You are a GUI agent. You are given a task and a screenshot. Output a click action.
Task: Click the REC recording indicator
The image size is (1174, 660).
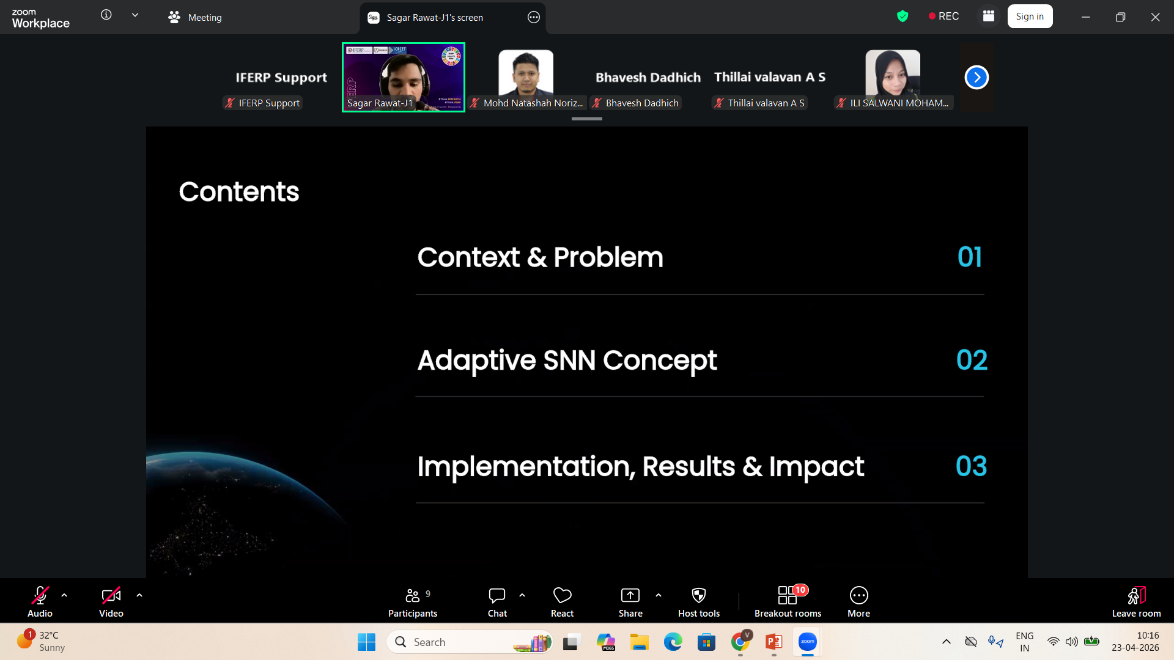click(x=943, y=16)
